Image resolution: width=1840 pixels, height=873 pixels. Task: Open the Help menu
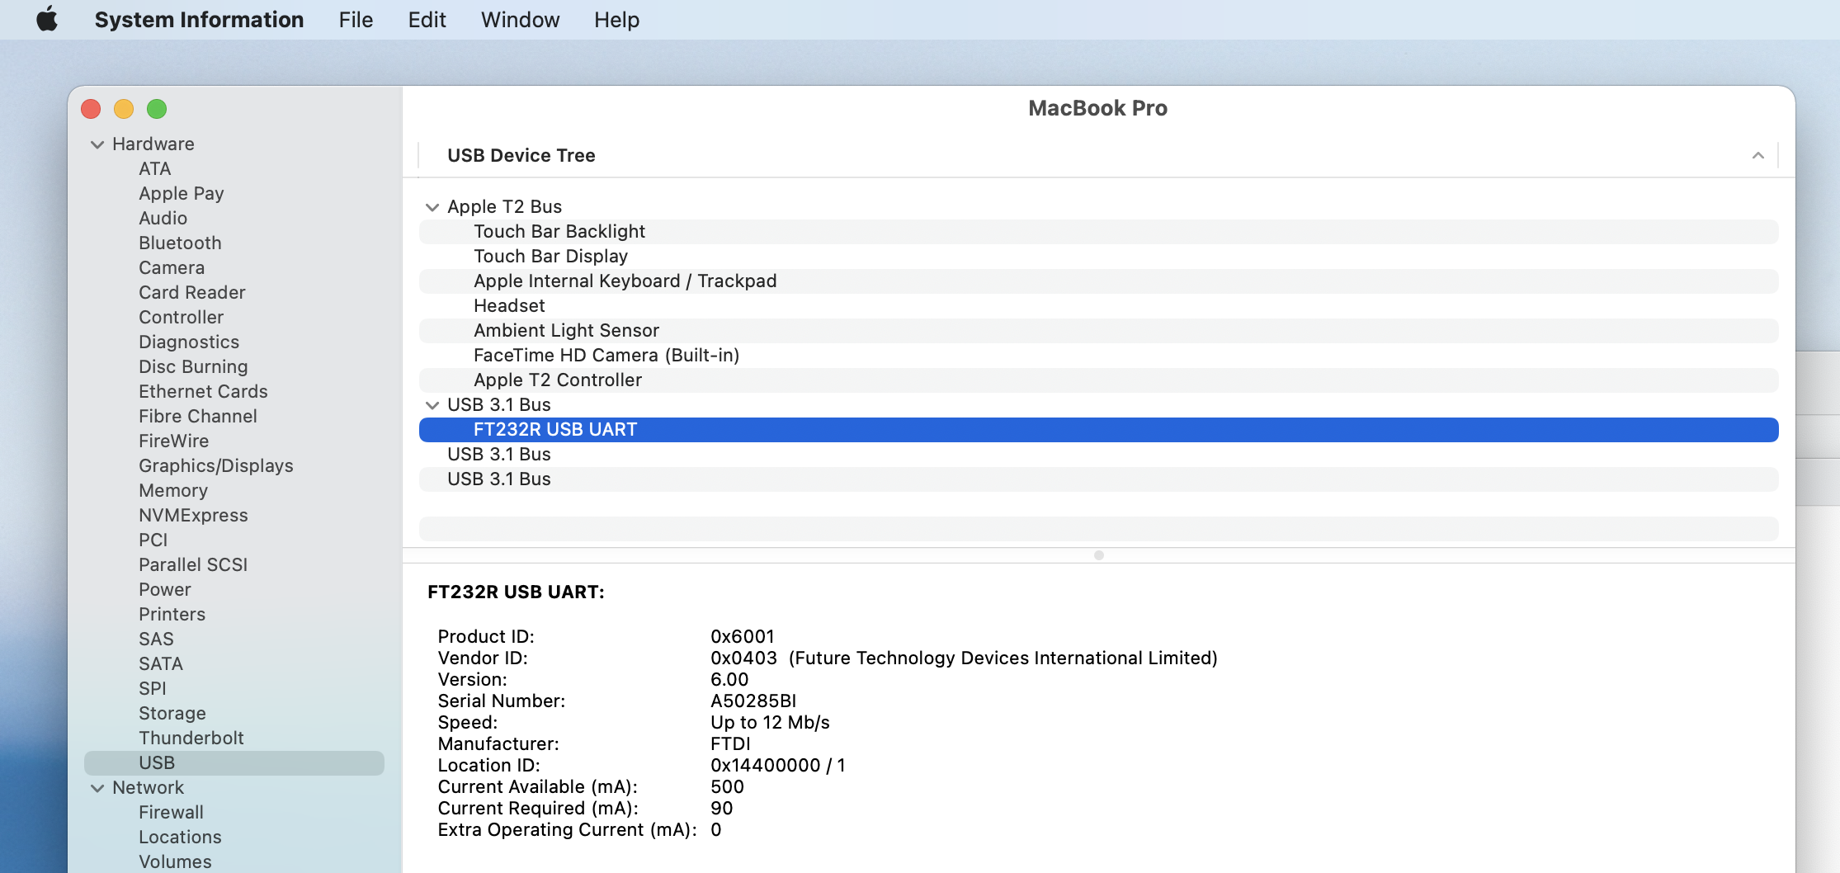[616, 19]
